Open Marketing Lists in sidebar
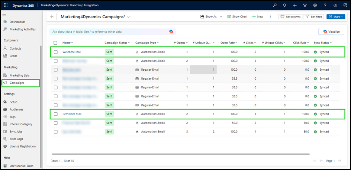351x170 pixels. tap(19, 75)
